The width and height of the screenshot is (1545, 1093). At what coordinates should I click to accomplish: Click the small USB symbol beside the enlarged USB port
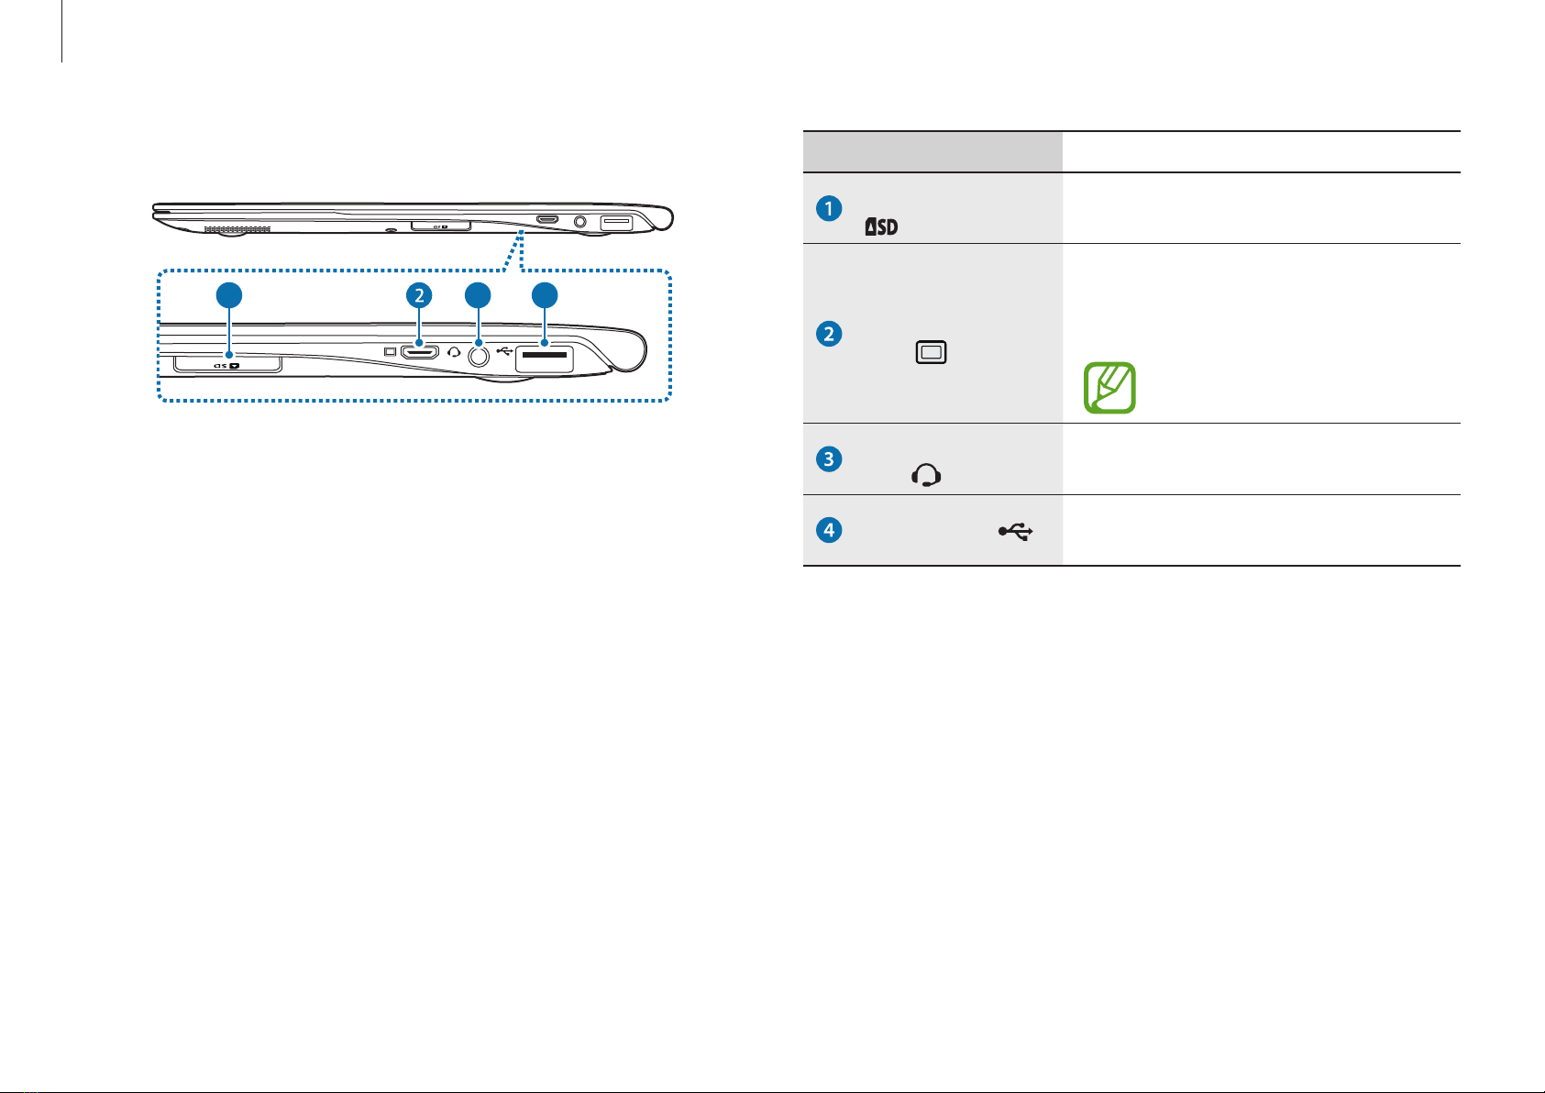502,350
